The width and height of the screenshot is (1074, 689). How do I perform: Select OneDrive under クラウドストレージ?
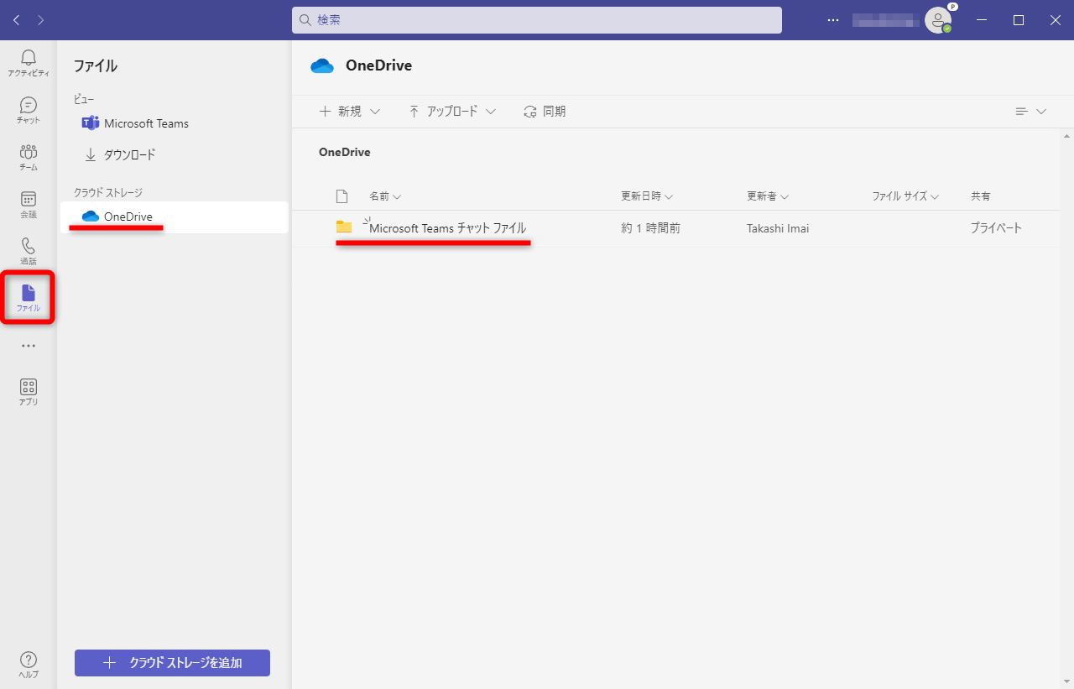130,217
